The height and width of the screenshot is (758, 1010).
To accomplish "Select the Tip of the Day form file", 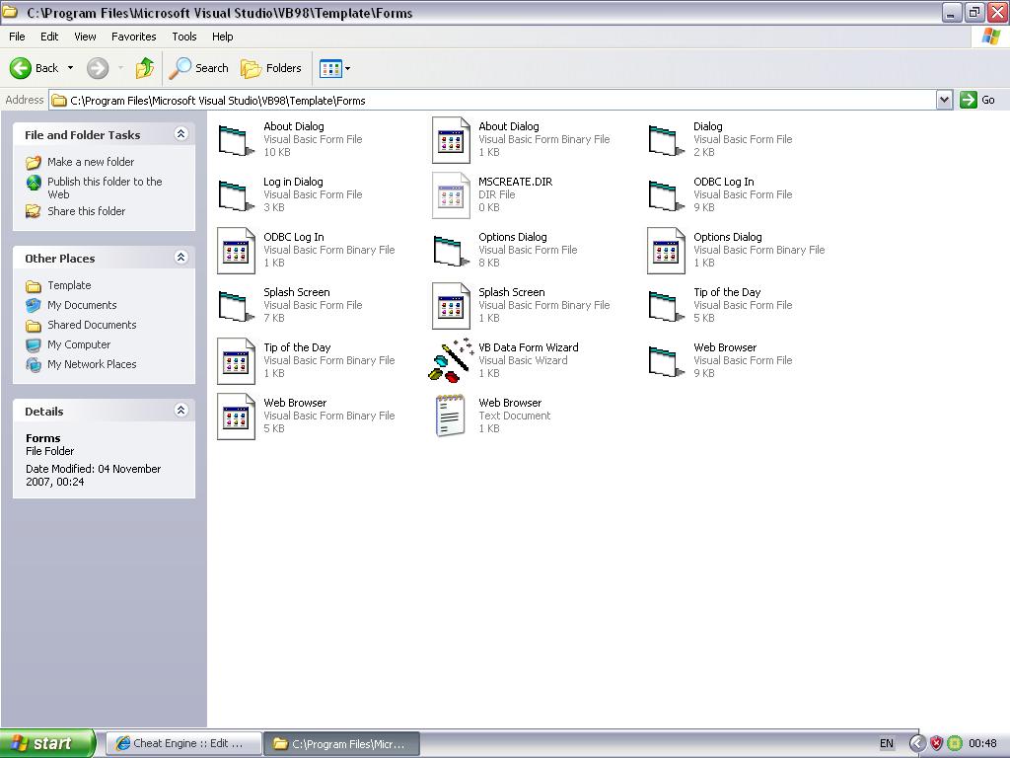I will coord(727,291).
